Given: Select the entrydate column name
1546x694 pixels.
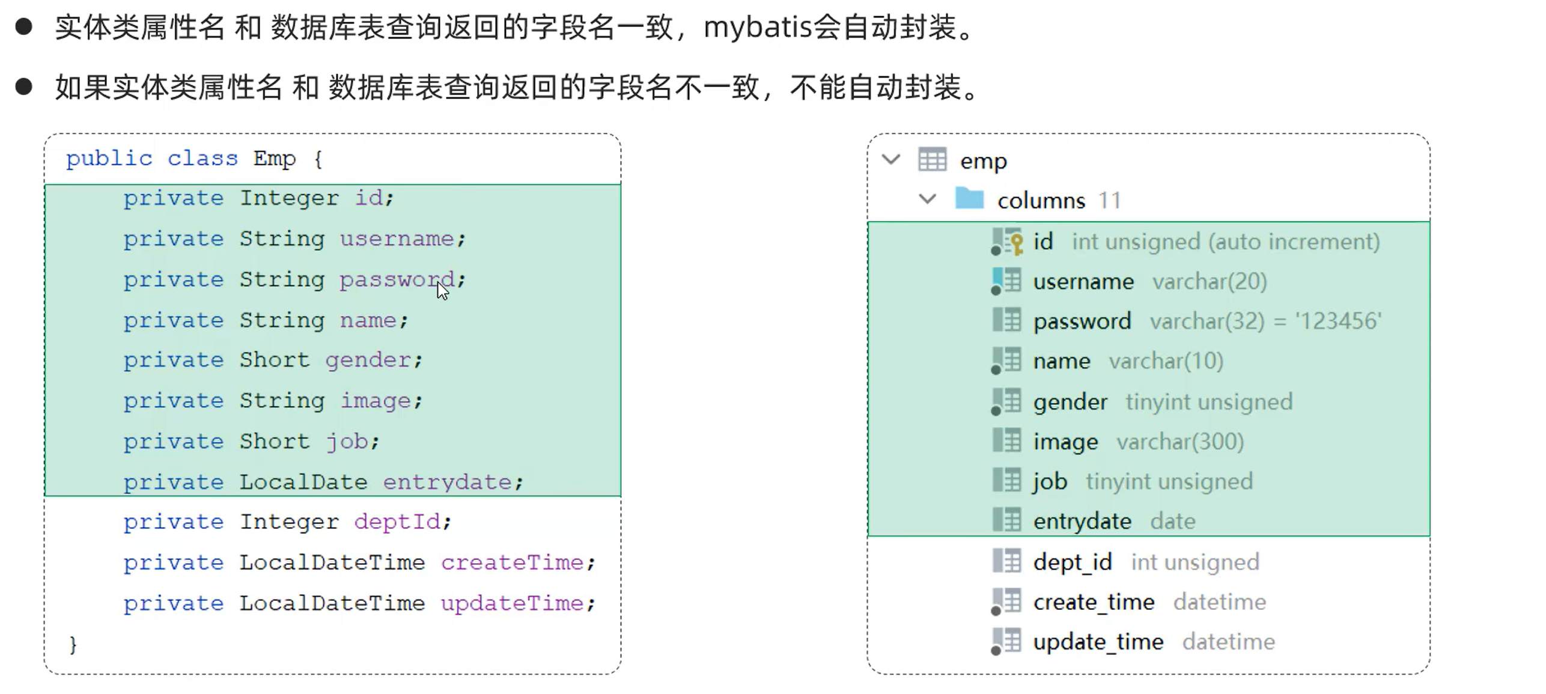Looking at the screenshot, I should click(x=1082, y=521).
